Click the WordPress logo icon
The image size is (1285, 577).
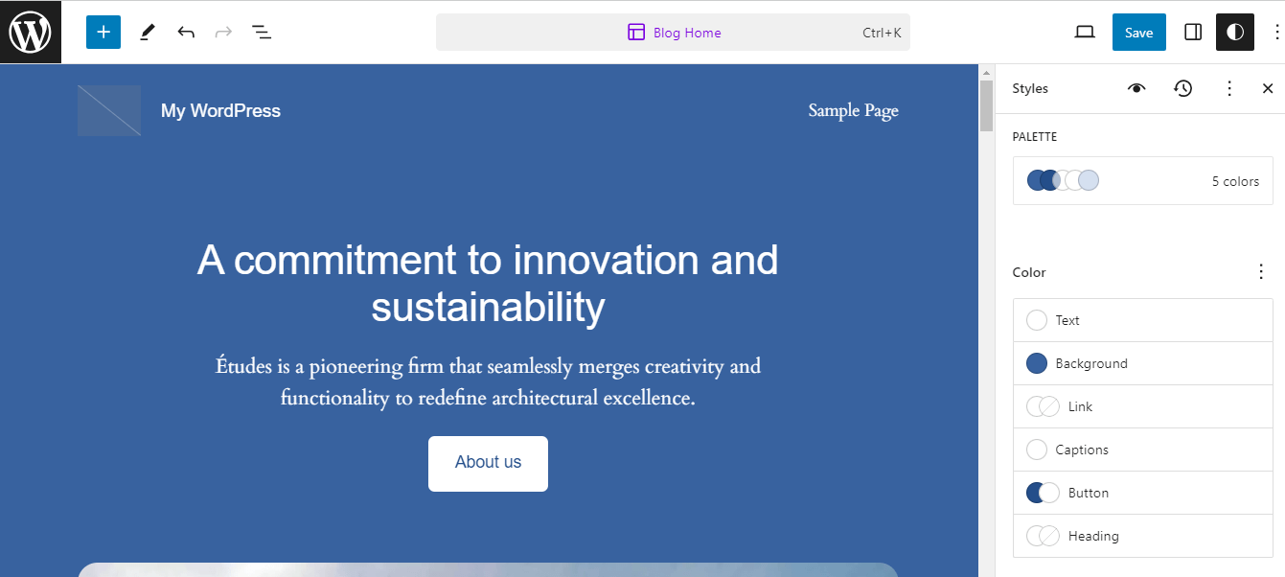[x=30, y=33]
